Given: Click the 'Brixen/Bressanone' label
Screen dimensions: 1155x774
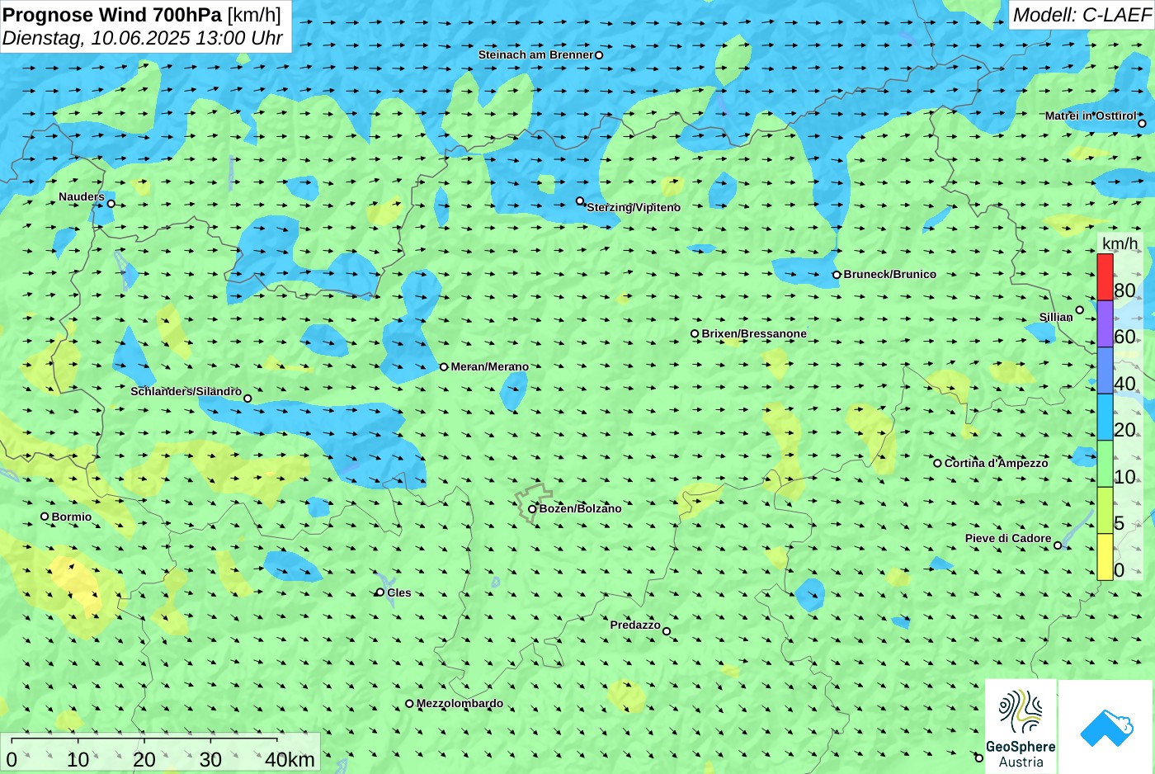Looking at the screenshot, I should (754, 333).
